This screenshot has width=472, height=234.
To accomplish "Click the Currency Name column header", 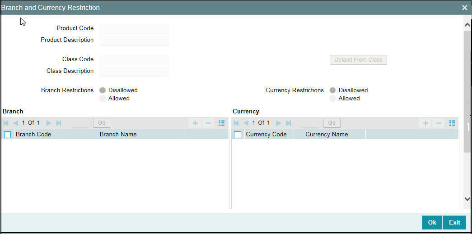I will (x=330, y=135).
